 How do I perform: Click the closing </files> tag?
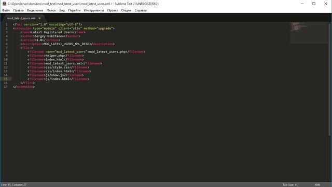[27, 83]
